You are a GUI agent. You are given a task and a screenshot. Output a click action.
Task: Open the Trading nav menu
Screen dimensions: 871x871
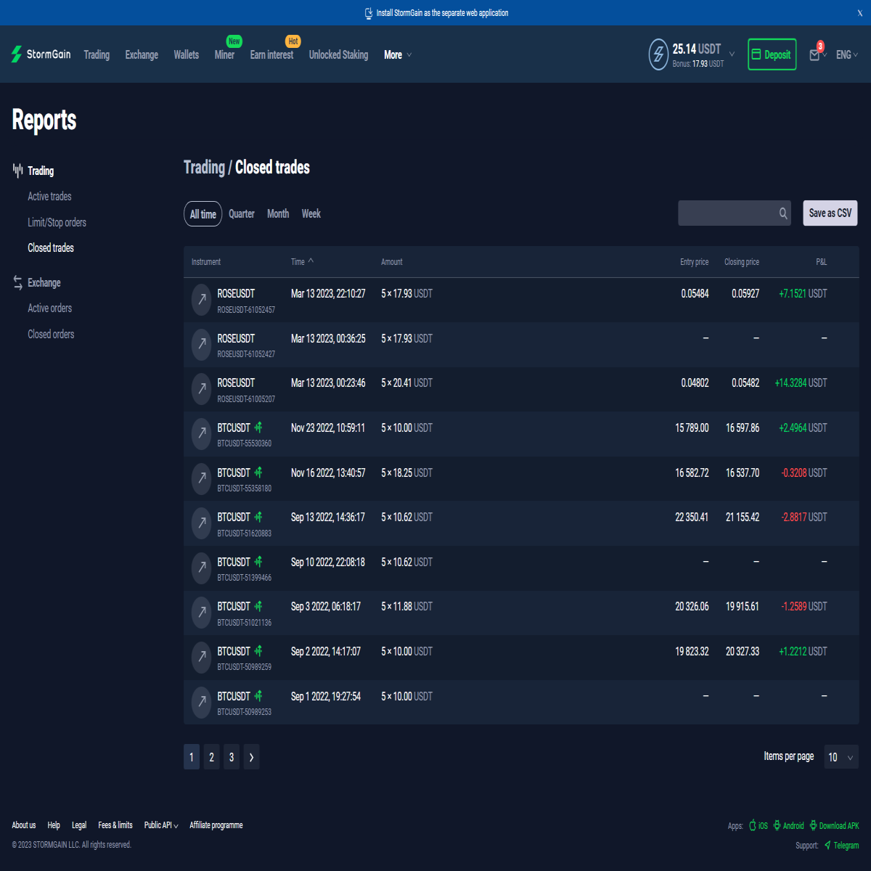[97, 55]
